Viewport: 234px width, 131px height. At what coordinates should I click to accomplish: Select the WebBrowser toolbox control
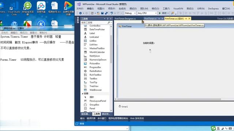tap(95, 90)
